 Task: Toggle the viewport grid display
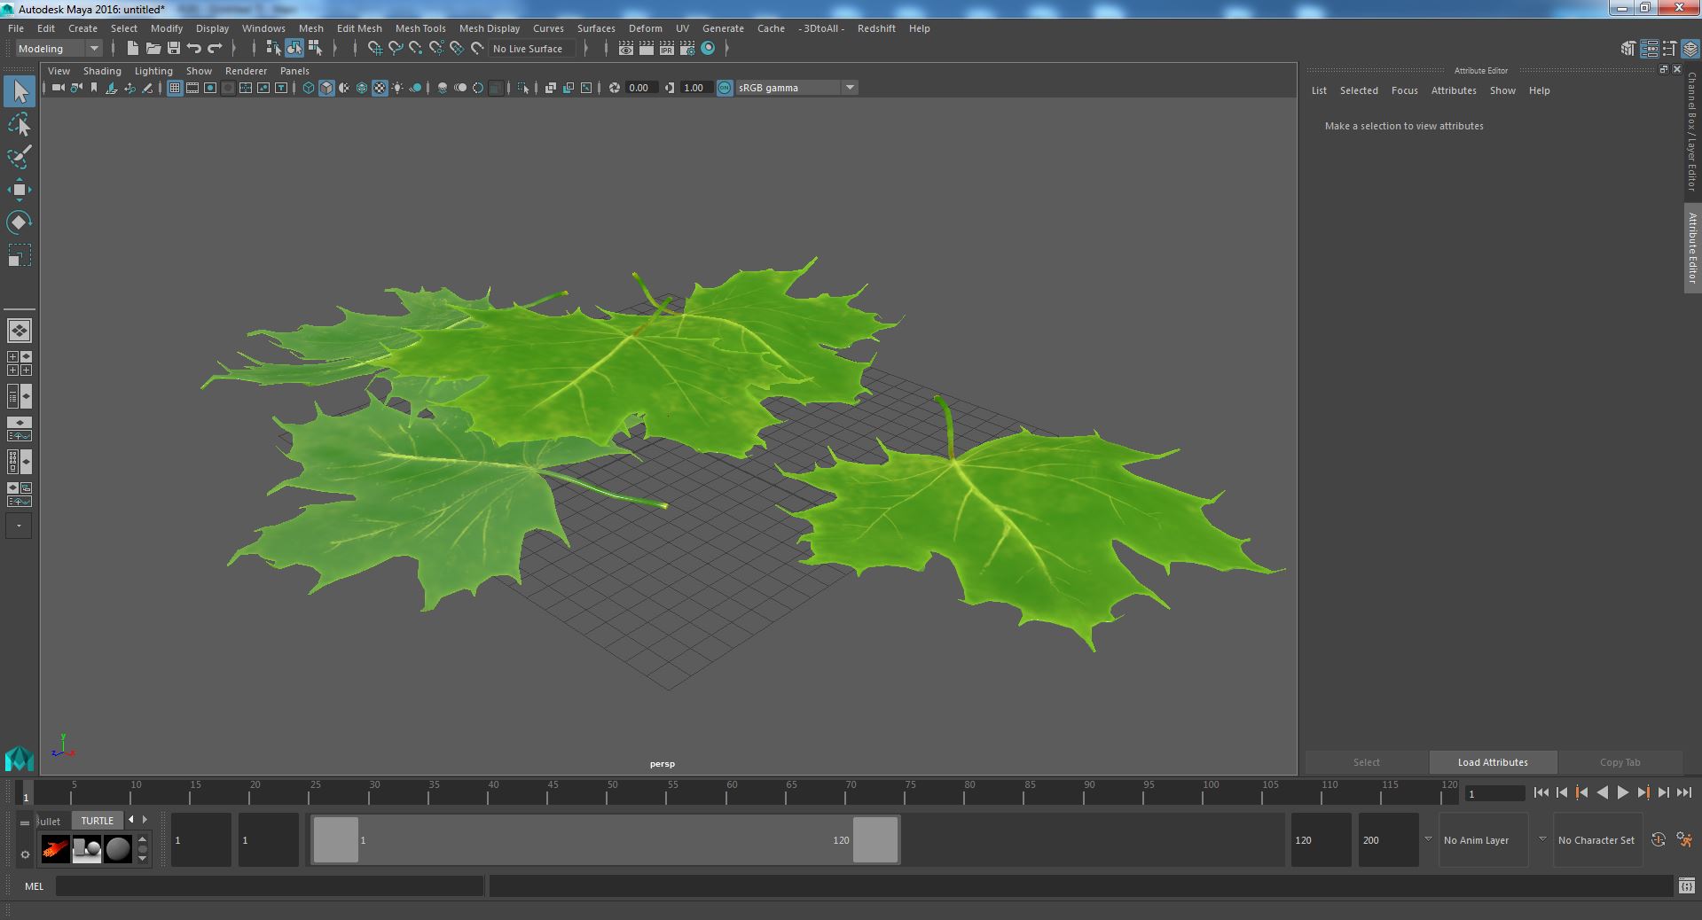point(175,88)
